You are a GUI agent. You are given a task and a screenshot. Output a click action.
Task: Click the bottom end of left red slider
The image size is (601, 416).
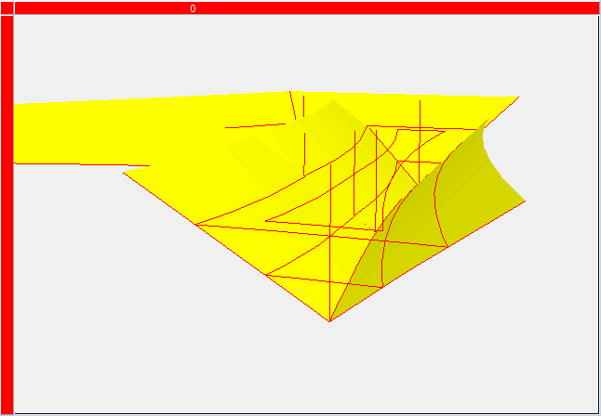7,407
